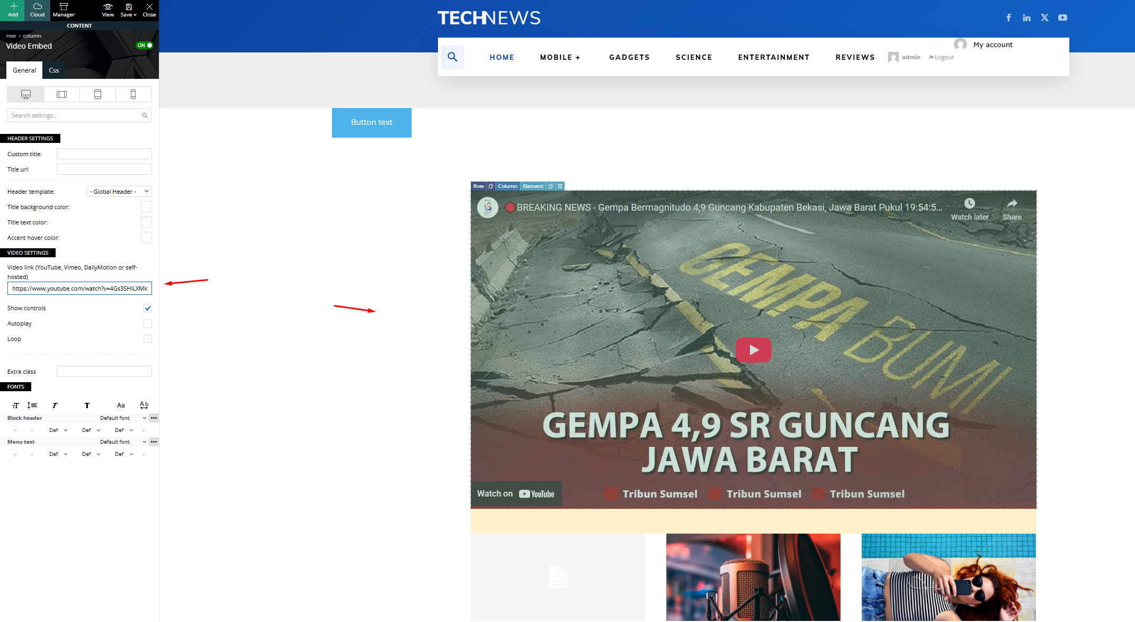Click the text transform Aa icon

121,405
